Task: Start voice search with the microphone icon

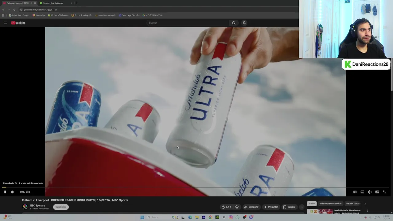Action: point(244,23)
